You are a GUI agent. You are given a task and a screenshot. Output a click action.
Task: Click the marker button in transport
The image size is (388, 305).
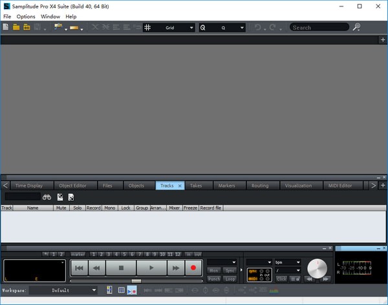(x=78, y=255)
